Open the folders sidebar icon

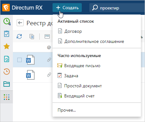(7, 84)
